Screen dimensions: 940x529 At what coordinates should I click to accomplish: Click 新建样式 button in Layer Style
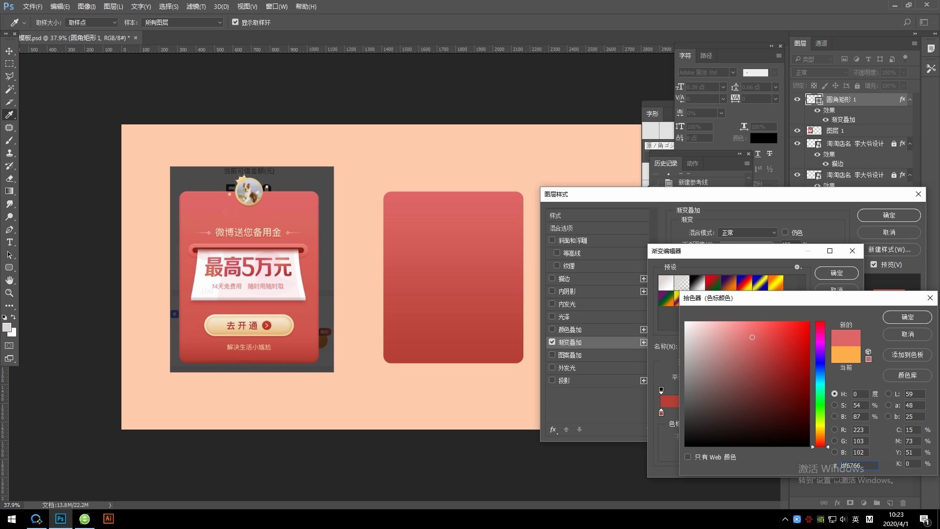(x=889, y=249)
